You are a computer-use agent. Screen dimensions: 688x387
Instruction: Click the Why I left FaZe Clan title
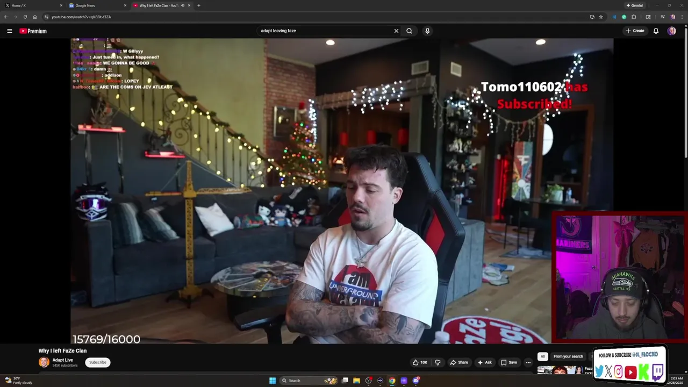(62, 350)
